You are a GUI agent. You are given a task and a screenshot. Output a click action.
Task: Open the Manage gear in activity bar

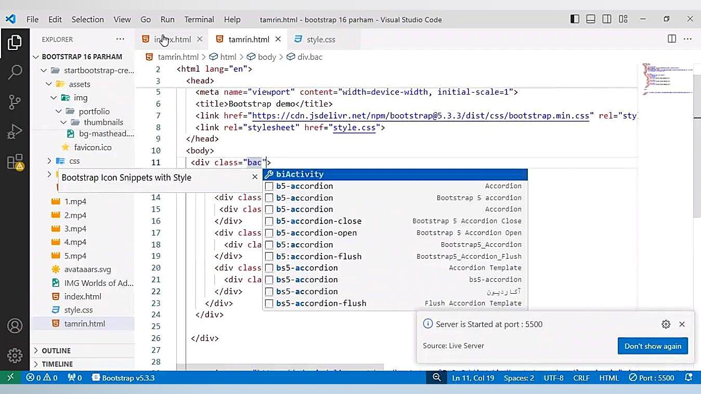tap(15, 356)
